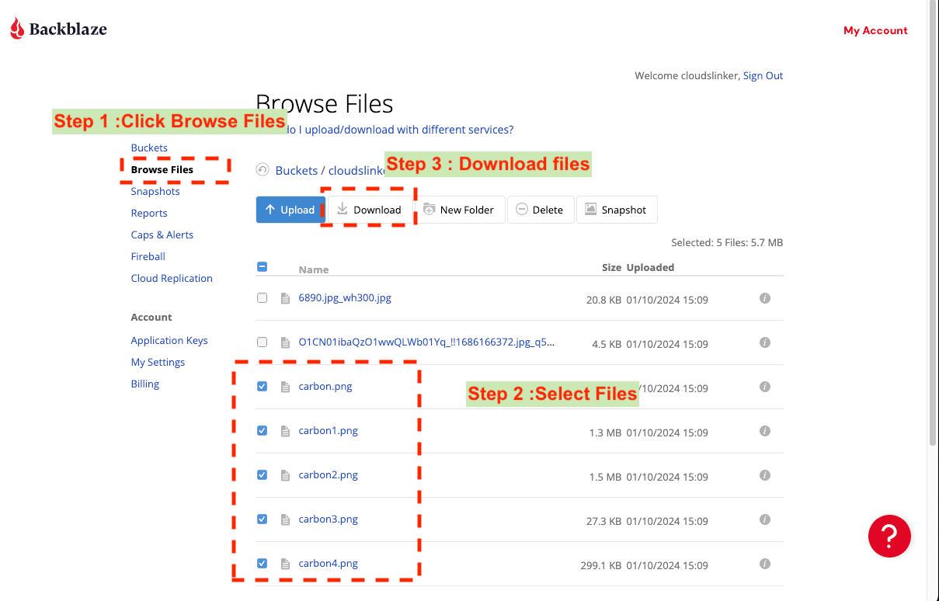The width and height of the screenshot is (939, 601).
Task: Open My Settings page
Action: point(158,362)
